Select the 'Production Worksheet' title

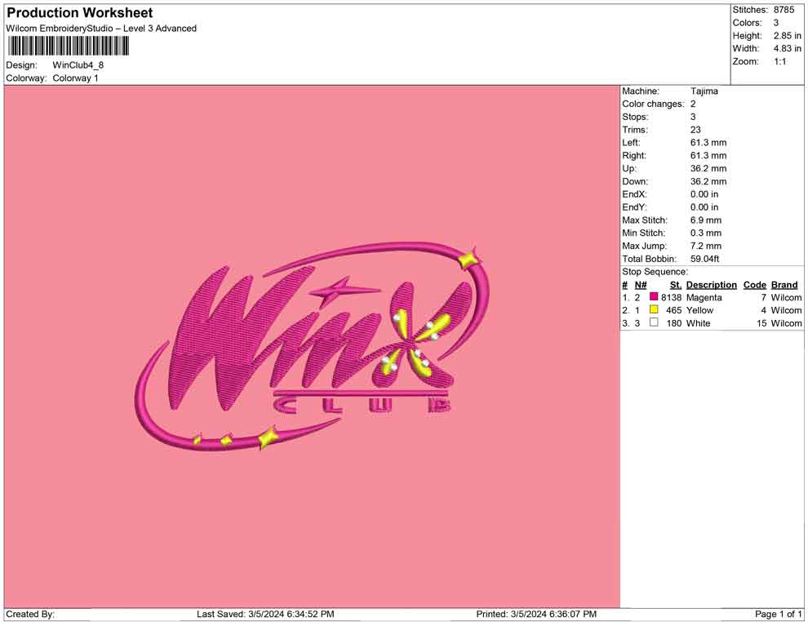[80, 13]
